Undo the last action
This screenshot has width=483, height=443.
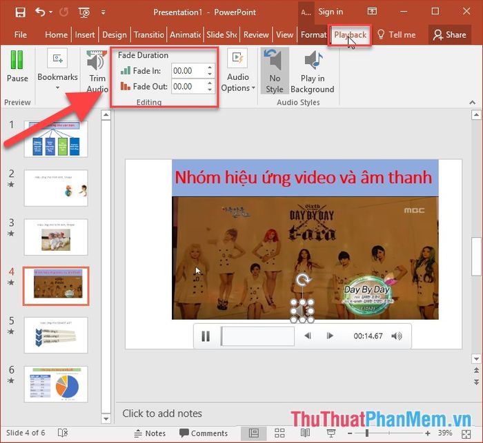[40, 12]
